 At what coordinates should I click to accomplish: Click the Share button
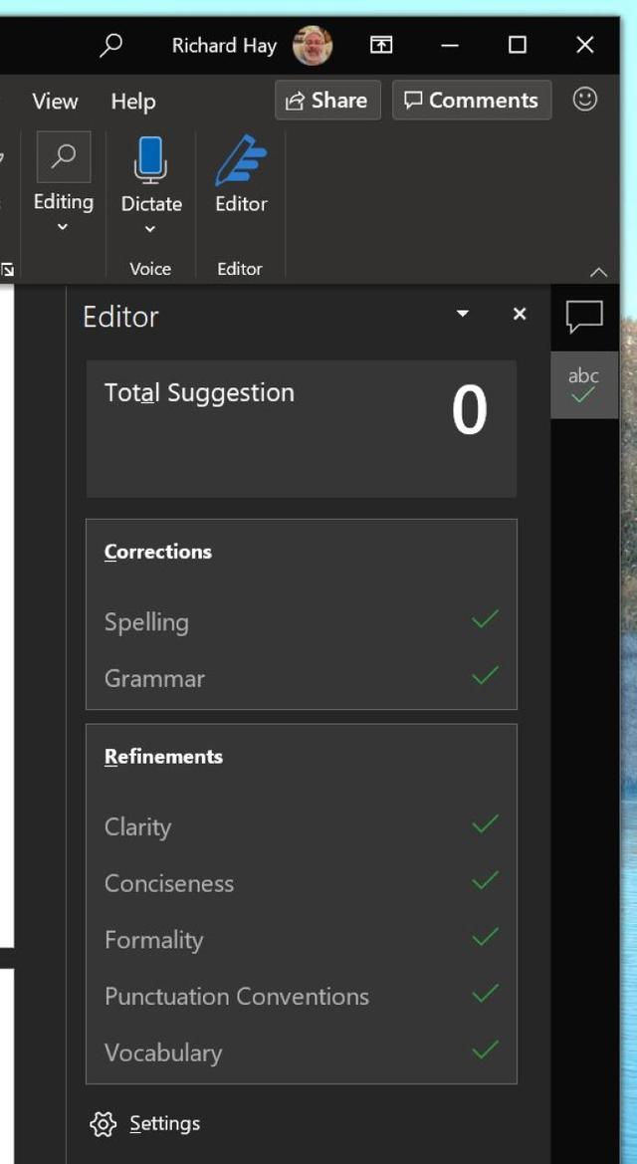[326, 100]
